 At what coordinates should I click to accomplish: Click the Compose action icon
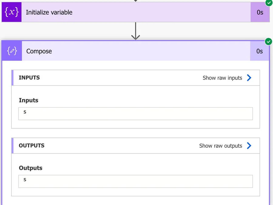pyautogui.click(x=12, y=51)
